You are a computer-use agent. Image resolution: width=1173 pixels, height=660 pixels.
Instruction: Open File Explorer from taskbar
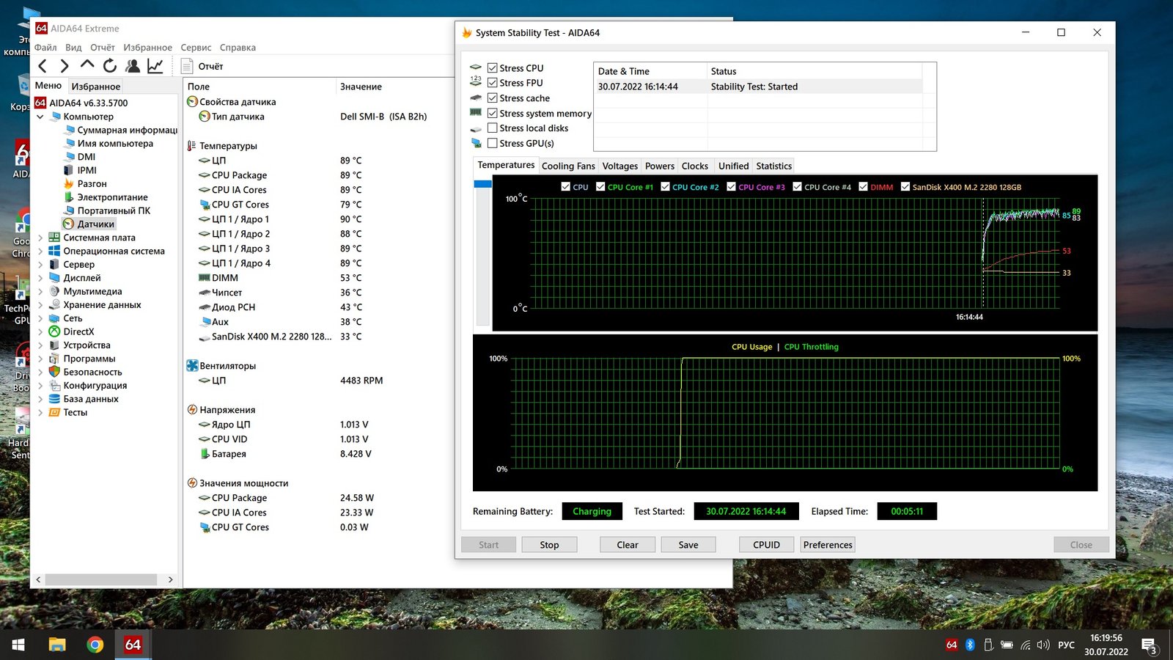tap(56, 645)
